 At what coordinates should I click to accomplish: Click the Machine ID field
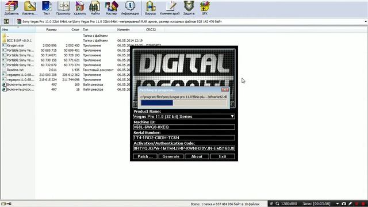[184, 127]
